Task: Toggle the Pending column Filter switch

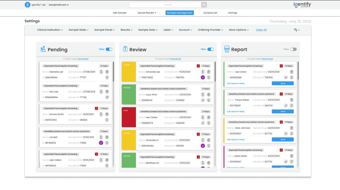Action: tap(109, 49)
